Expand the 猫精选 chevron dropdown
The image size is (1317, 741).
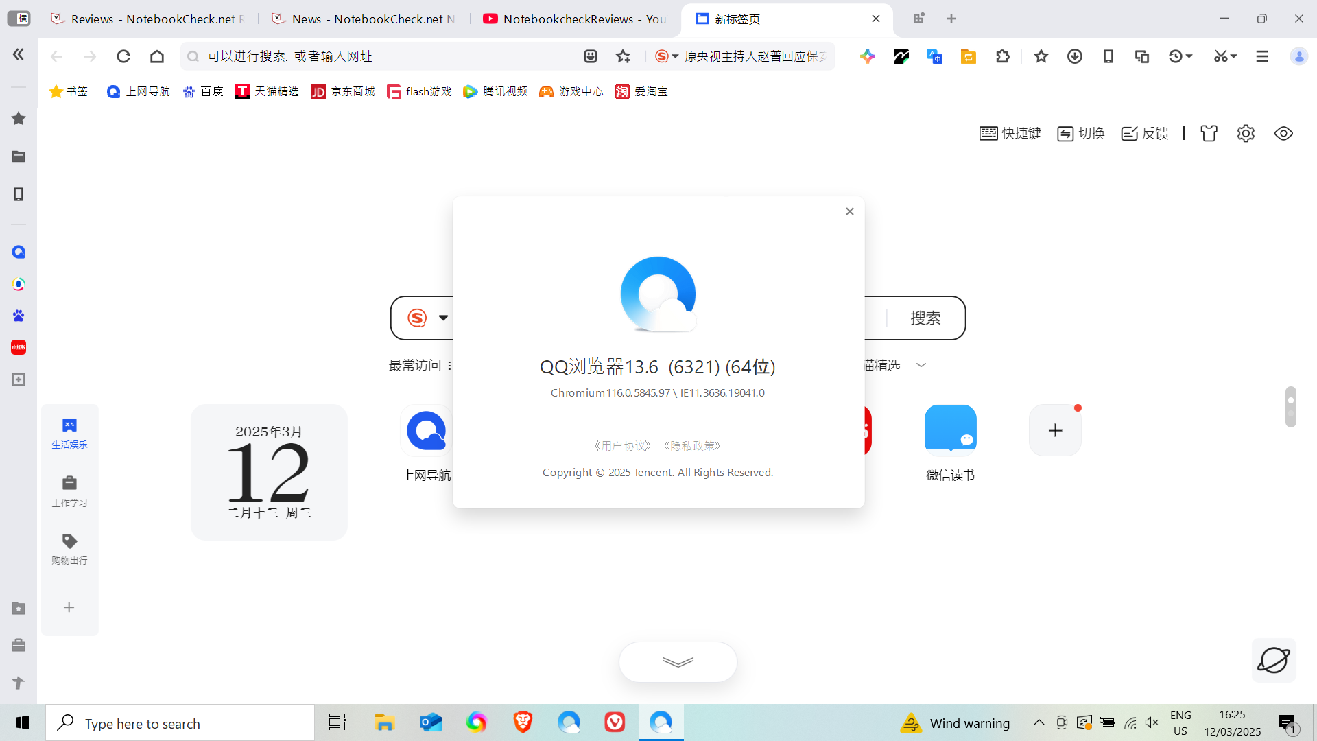921,365
